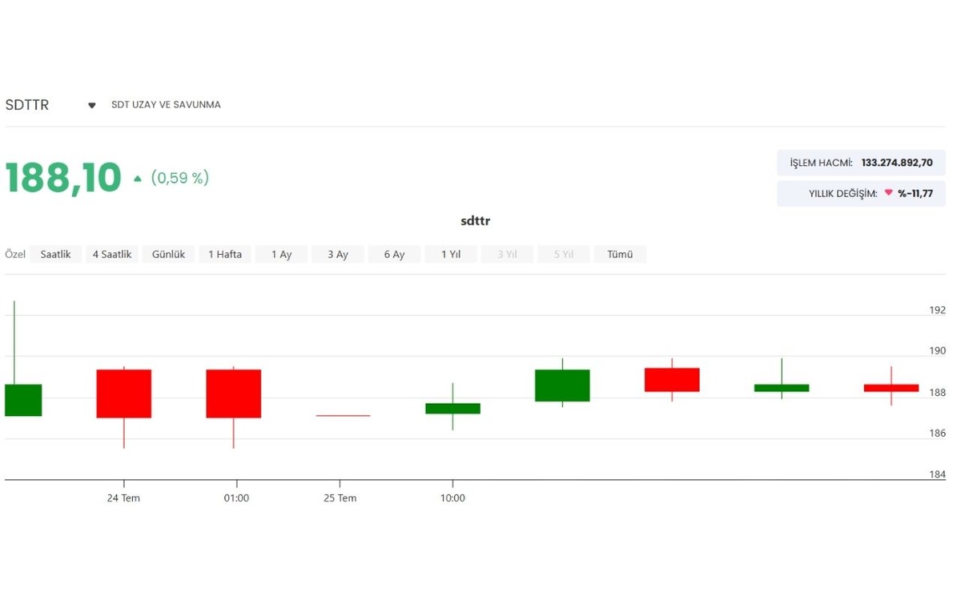The width and height of the screenshot is (961, 601).
Task: Click the İşlem Hacmi volume box
Action: click(x=861, y=163)
